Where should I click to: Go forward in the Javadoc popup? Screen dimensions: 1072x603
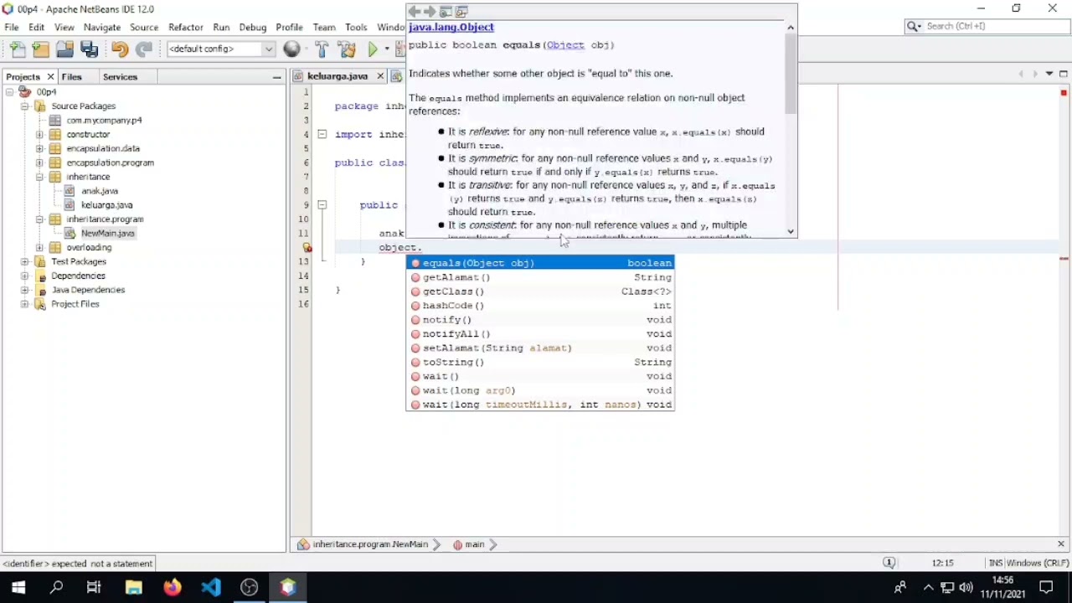(430, 12)
